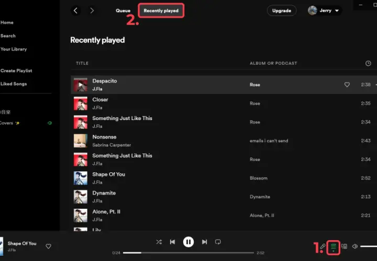Screen dimensions: 377x261
Task: Select the Despacito track title
Action: coord(105,81)
